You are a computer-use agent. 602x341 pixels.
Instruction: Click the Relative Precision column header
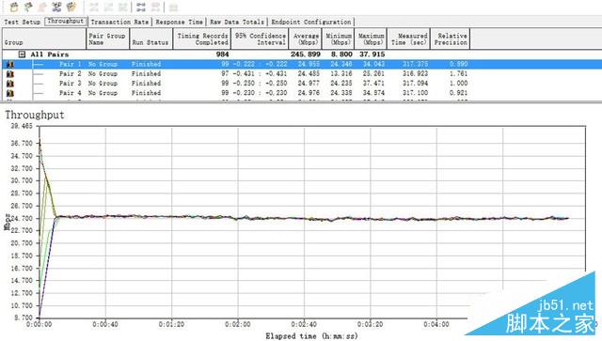[x=451, y=39]
